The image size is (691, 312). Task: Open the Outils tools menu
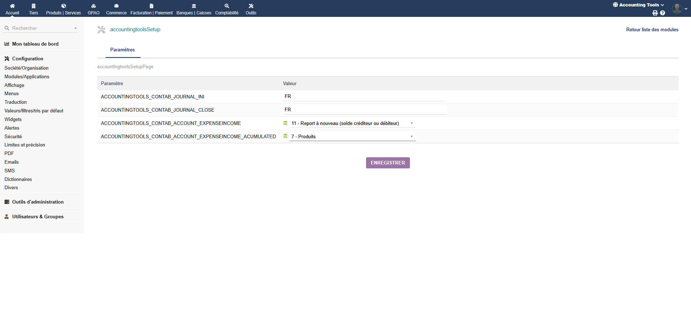[x=251, y=9]
